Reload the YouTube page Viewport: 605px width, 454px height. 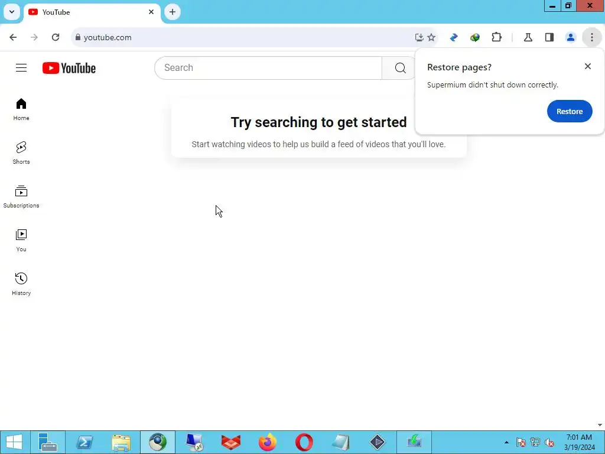click(56, 37)
